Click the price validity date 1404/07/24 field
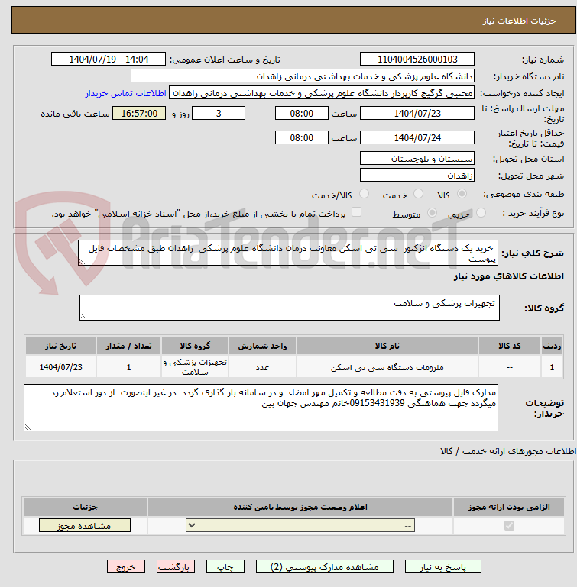The image size is (577, 587). click(417, 137)
